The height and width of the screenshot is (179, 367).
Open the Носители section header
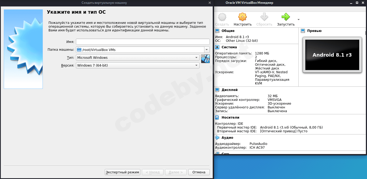[x=230, y=118]
